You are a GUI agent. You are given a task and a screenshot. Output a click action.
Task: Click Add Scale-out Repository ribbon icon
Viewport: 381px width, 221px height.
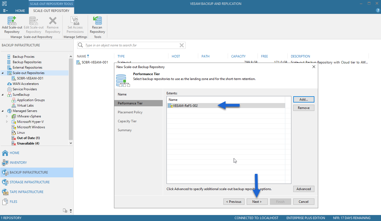pyautogui.click(x=12, y=25)
